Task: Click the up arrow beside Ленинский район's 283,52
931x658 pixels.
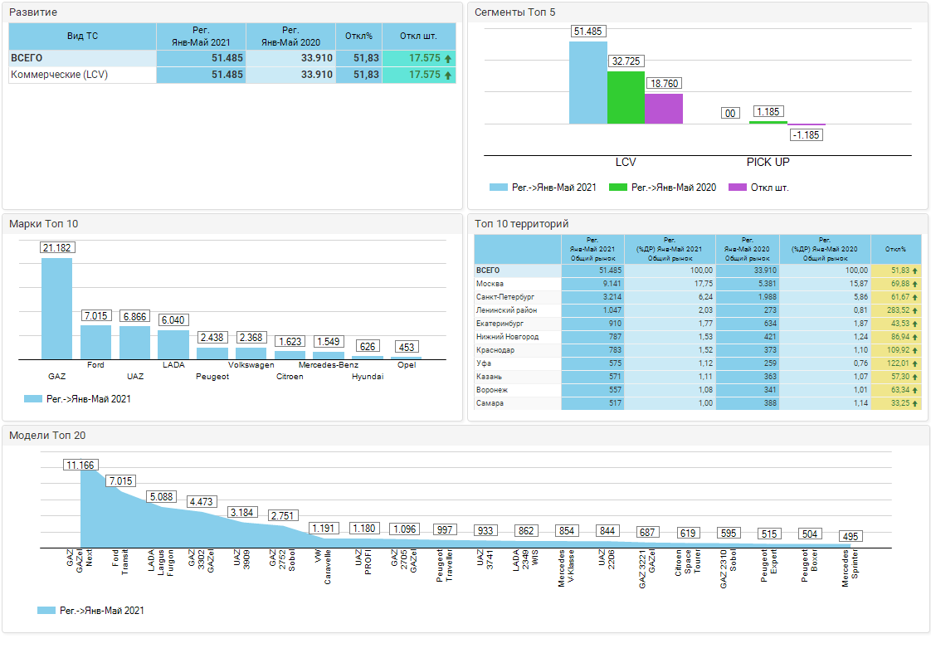Action: (x=914, y=310)
